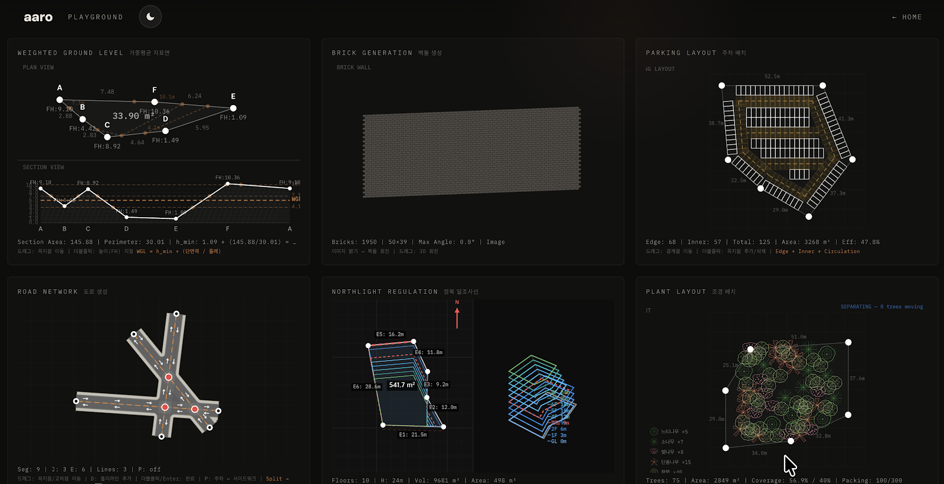Open the Road Network card title
This screenshot has height=484, width=944.
point(47,292)
